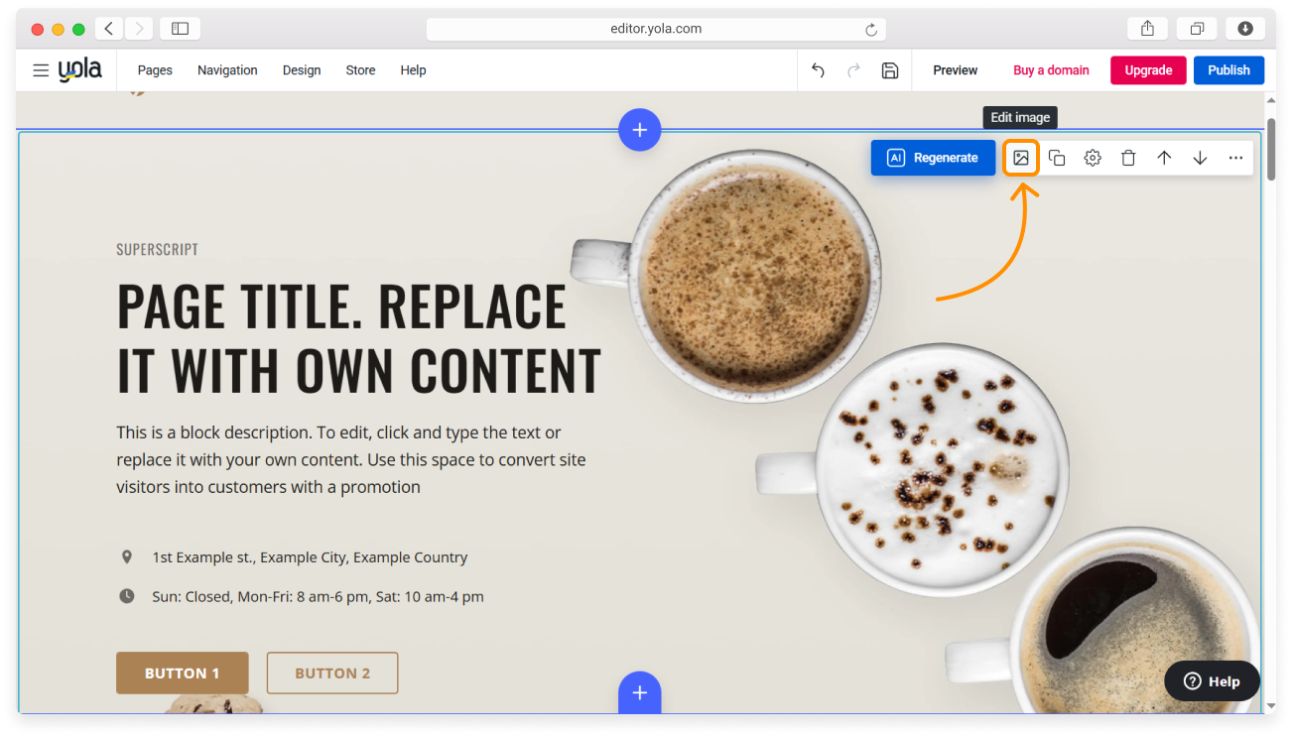The image size is (1292, 738).
Task: Open the Store menu
Action: pos(360,70)
